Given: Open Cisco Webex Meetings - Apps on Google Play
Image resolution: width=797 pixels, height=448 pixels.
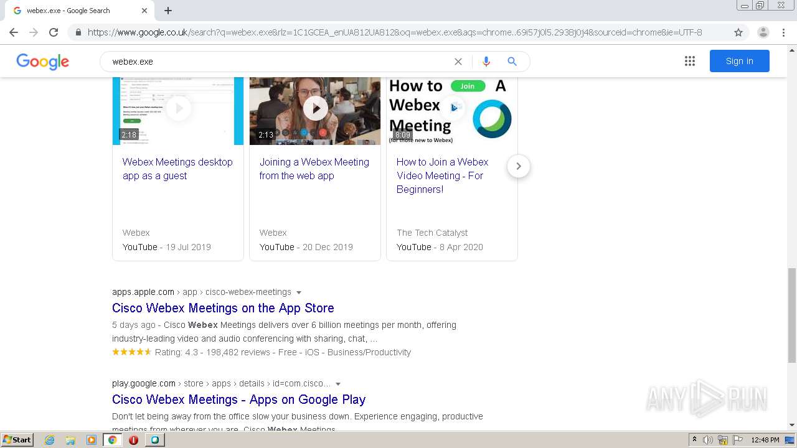Looking at the screenshot, I should [x=238, y=399].
